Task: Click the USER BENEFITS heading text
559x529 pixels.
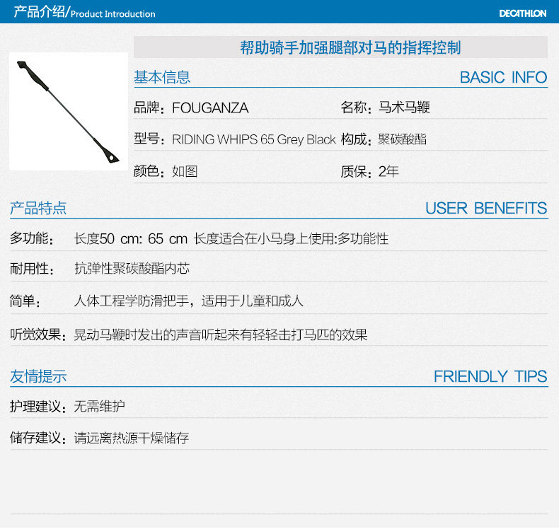Action: point(486,208)
